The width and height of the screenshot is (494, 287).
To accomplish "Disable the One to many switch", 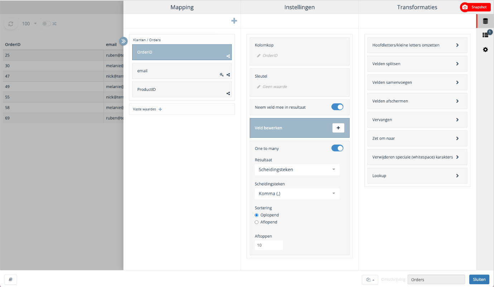I will pyautogui.click(x=337, y=148).
